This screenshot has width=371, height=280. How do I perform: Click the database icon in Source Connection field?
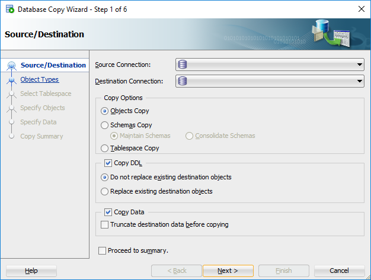tap(183, 65)
